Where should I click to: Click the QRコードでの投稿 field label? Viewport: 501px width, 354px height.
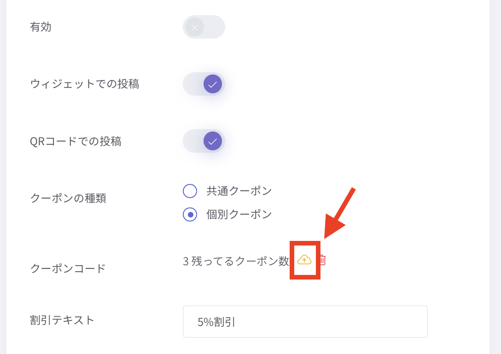tap(76, 141)
